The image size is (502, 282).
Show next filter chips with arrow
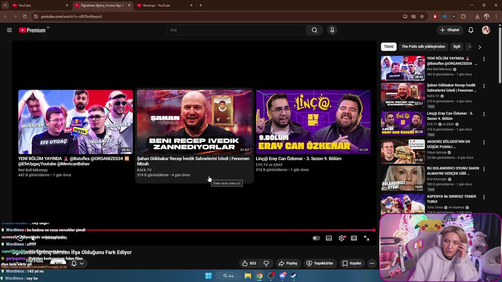pyautogui.click(x=480, y=47)
